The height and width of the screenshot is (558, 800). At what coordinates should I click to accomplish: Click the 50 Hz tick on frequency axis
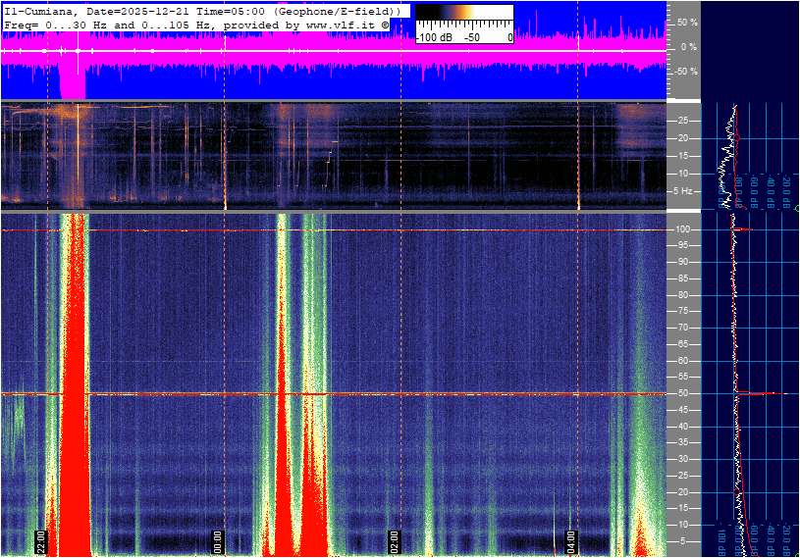click(x=680, y=393)
